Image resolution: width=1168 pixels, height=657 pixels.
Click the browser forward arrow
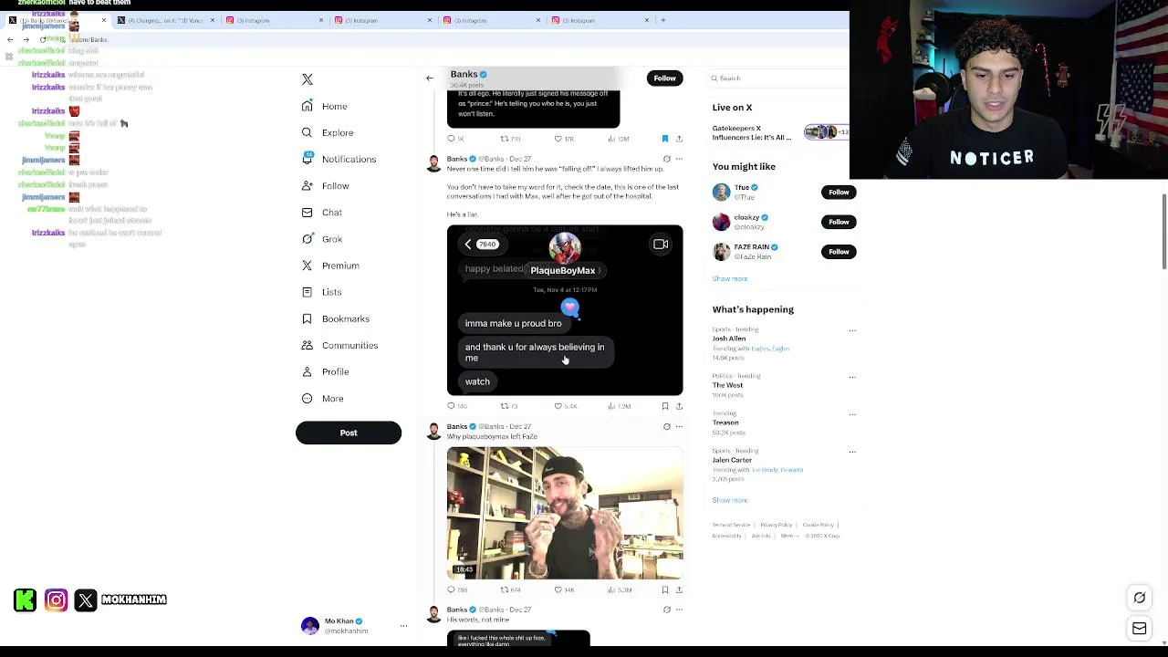point(26,40)
